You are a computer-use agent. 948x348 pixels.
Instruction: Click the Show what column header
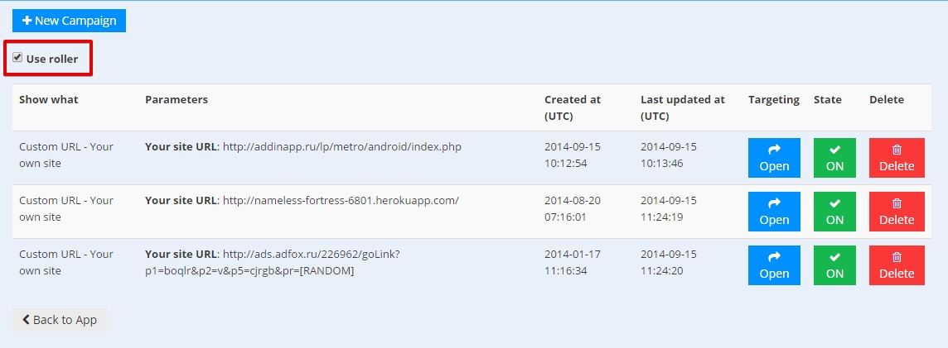tap(49, 99)
